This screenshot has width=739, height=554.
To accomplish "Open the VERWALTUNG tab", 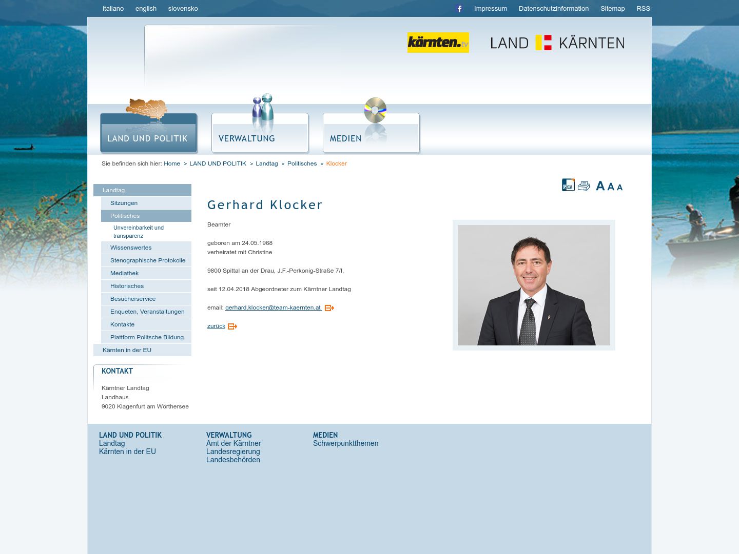I will point(260,133).
